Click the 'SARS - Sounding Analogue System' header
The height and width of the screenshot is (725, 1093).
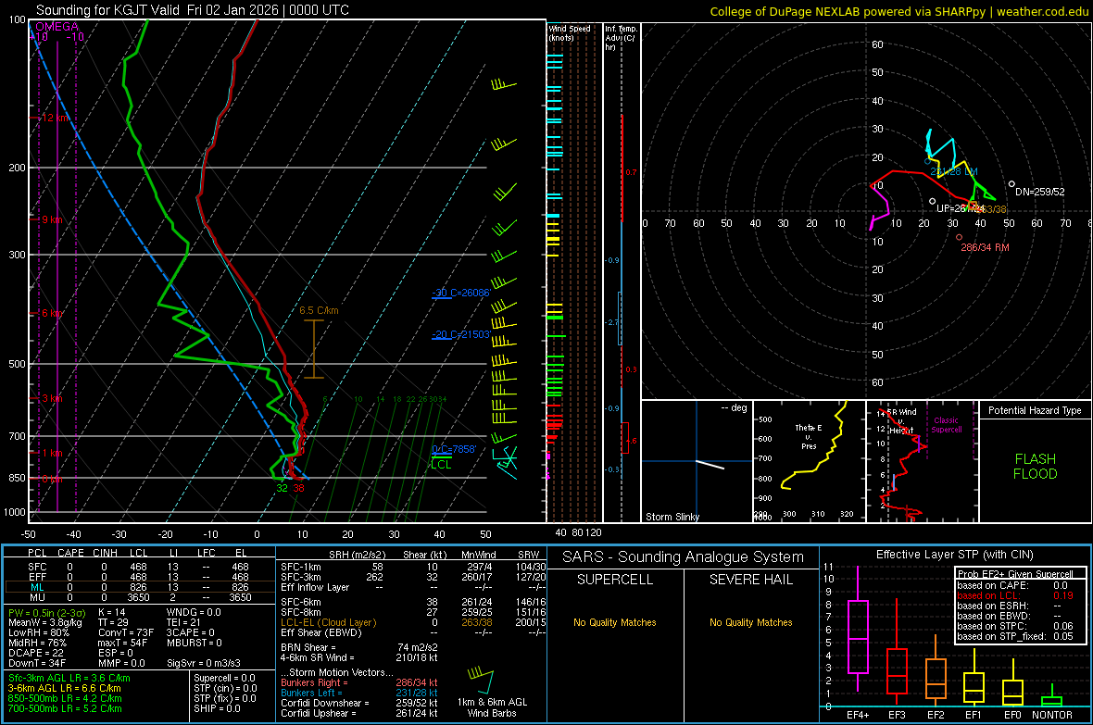pos(684,557)
